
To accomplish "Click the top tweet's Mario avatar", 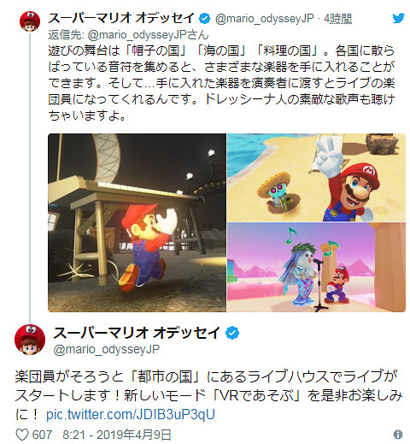I will pos(30,21).
